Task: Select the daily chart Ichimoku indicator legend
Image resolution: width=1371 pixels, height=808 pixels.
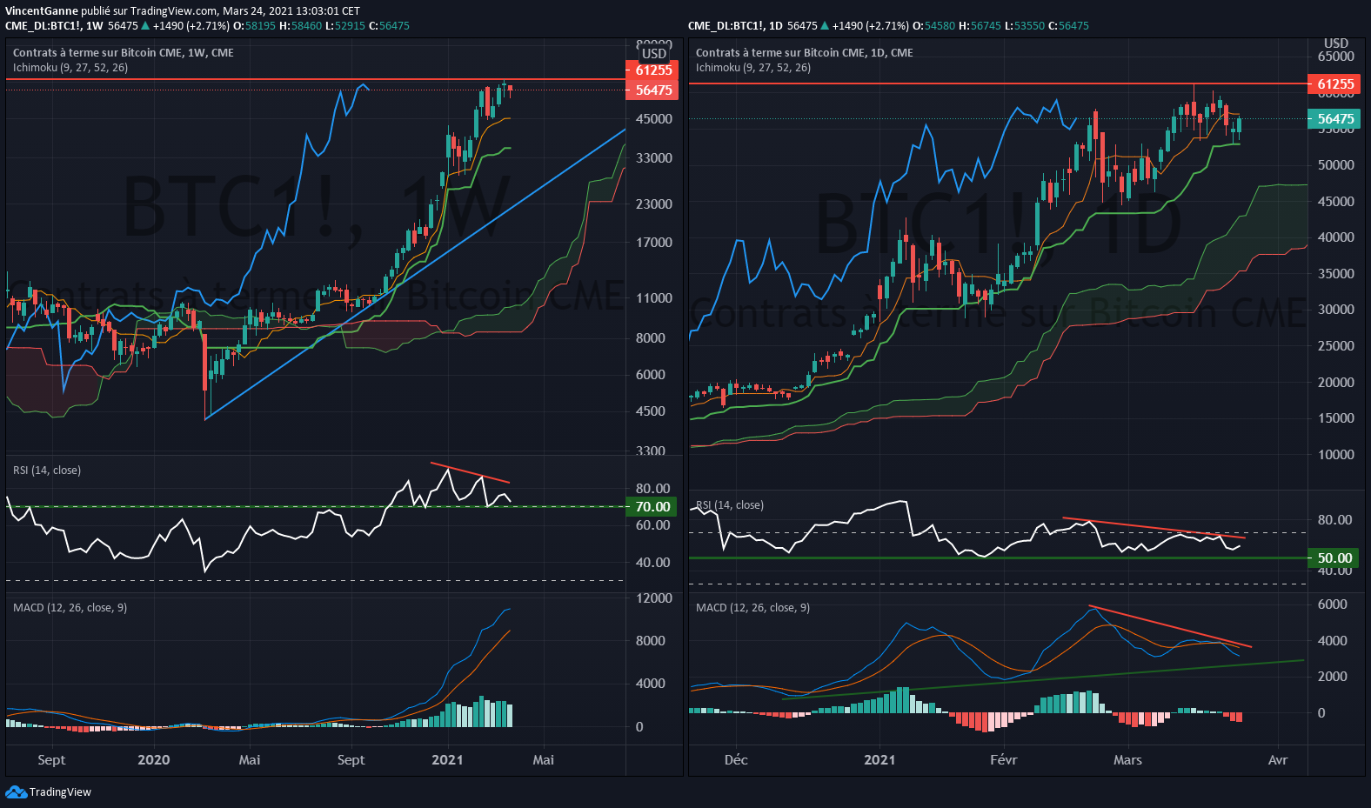Action: (753, 68)
